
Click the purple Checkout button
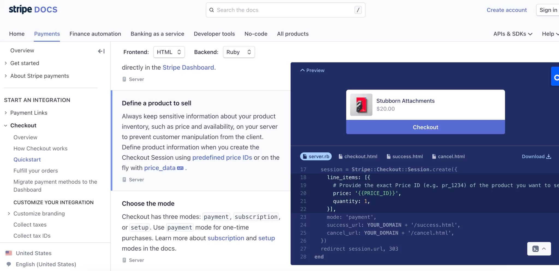coord(426,127)
